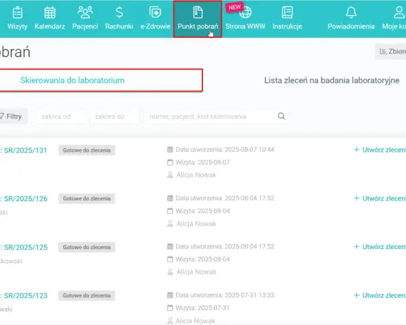The height and width of the screenshot is (325, 406).
Task: Switch to Lista zleceń na badania laboratoryjne tab
Action: pyautogui.click(x=332, y=81)
